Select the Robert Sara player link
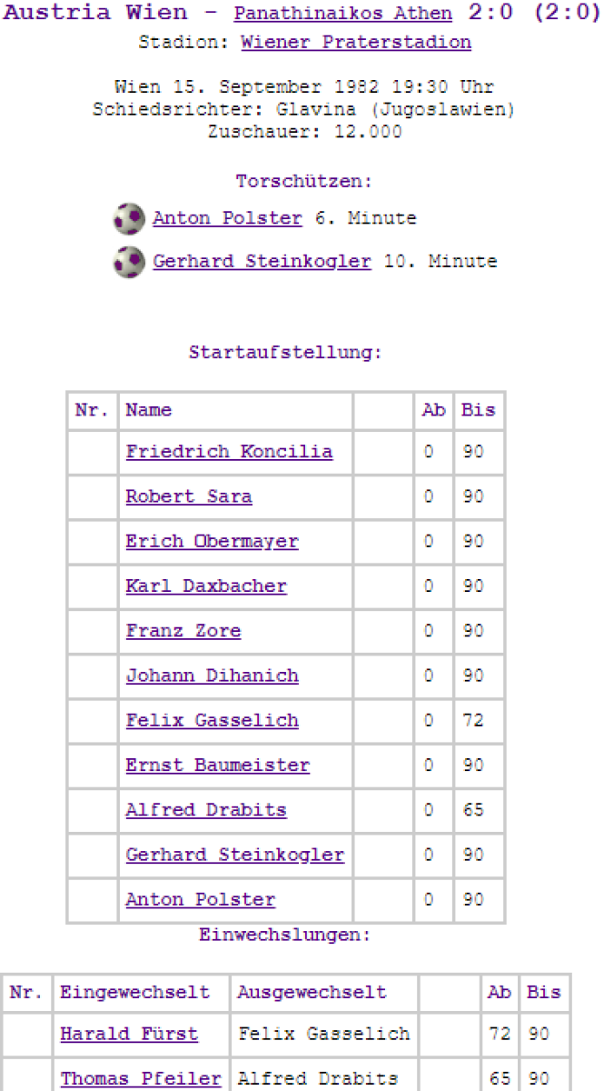This screenshot has height=1091, width=604. [x=189, y=496]
